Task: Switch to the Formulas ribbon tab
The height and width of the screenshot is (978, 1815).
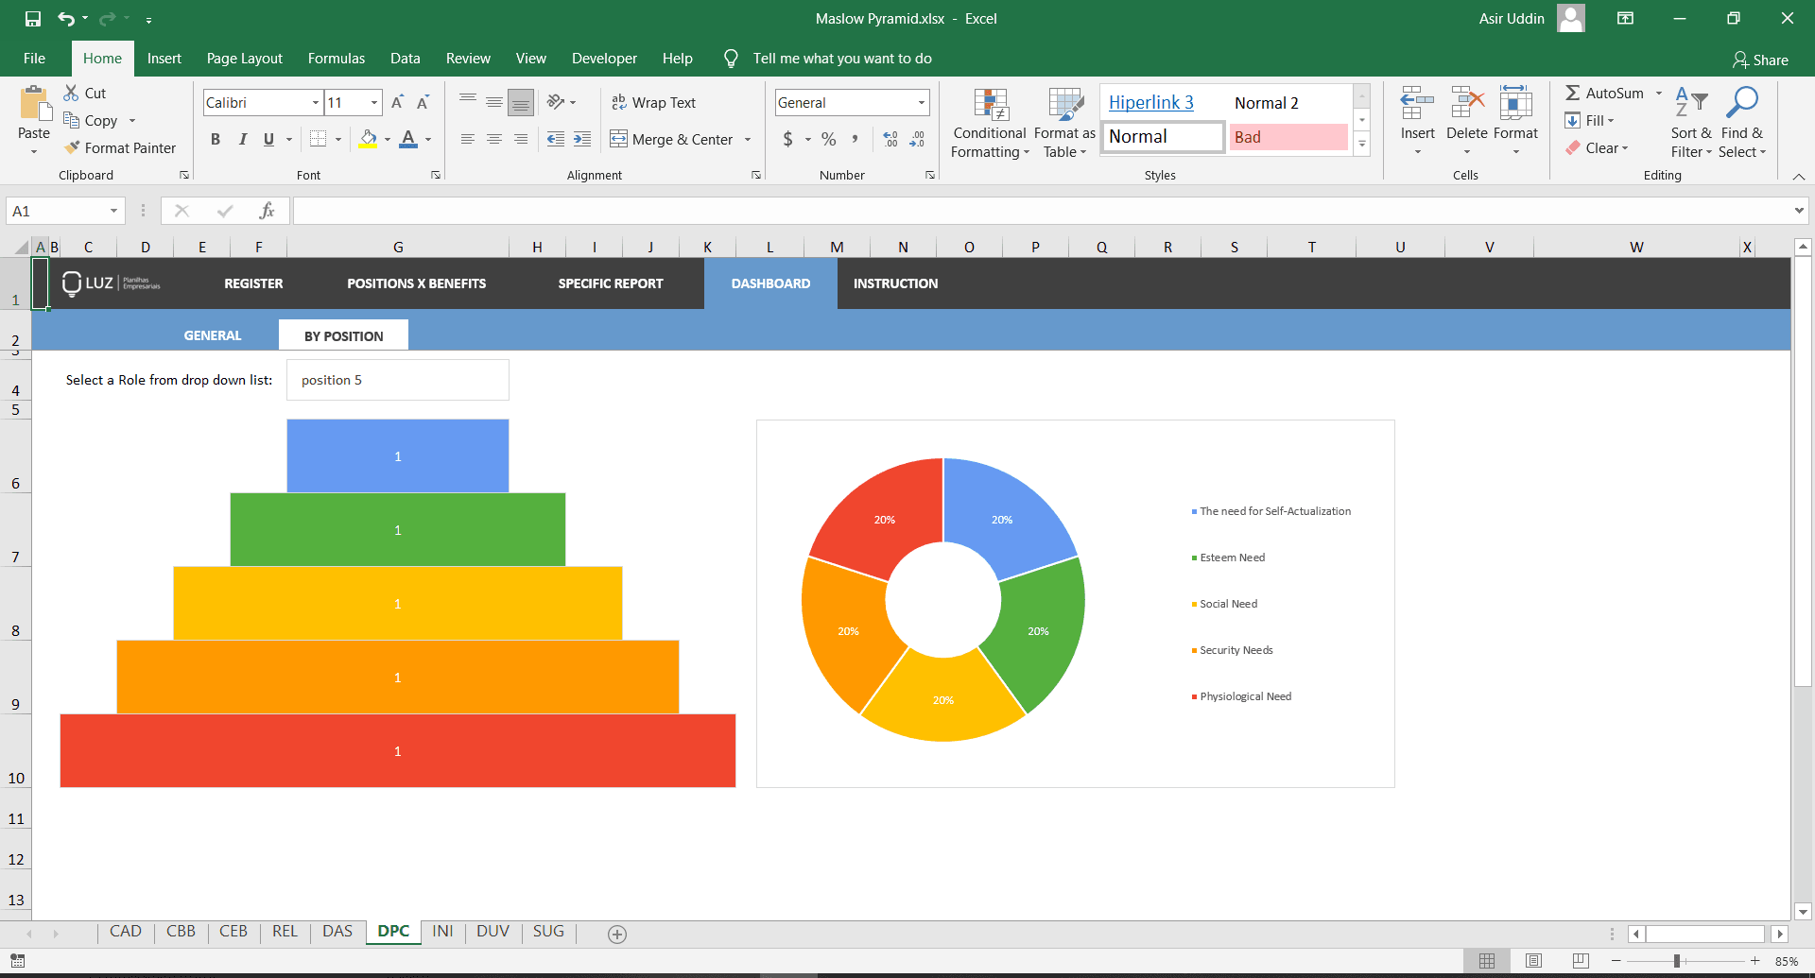Action: pos(336,58)
